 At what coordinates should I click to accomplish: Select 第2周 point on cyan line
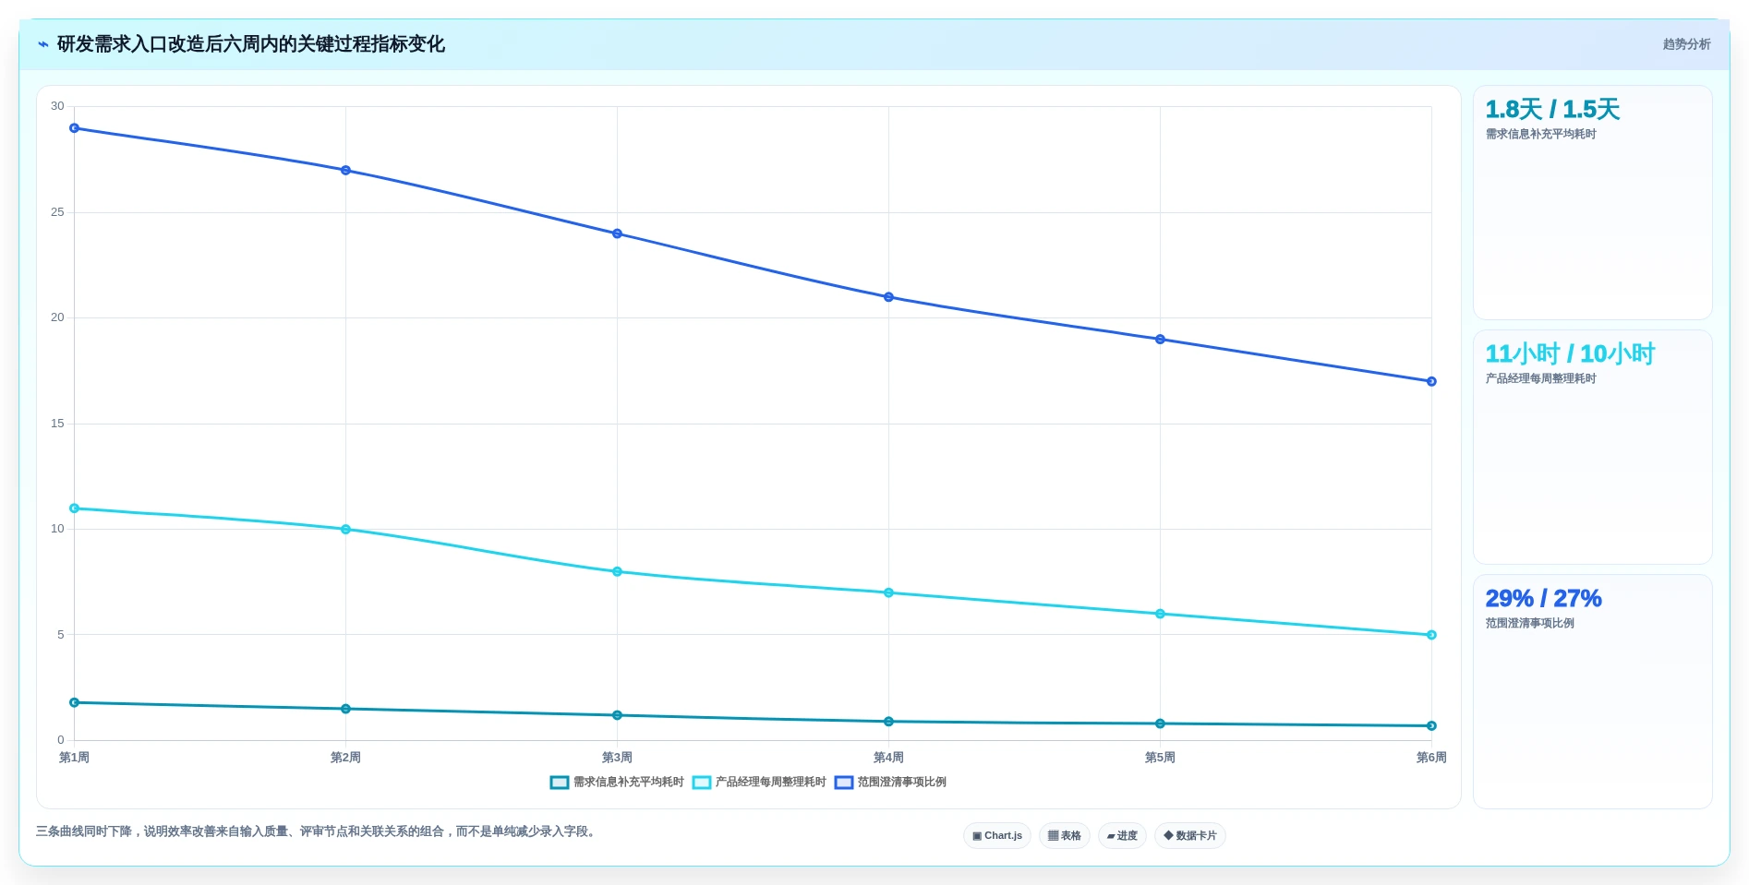click(346, 530)
